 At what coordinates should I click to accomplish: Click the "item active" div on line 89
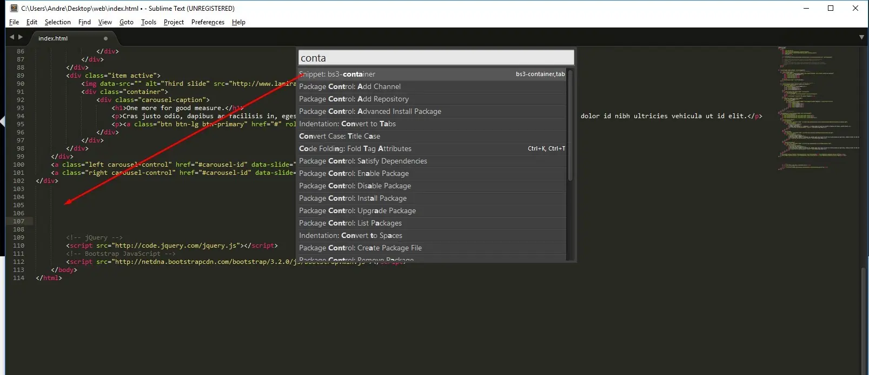coord(113,76)
